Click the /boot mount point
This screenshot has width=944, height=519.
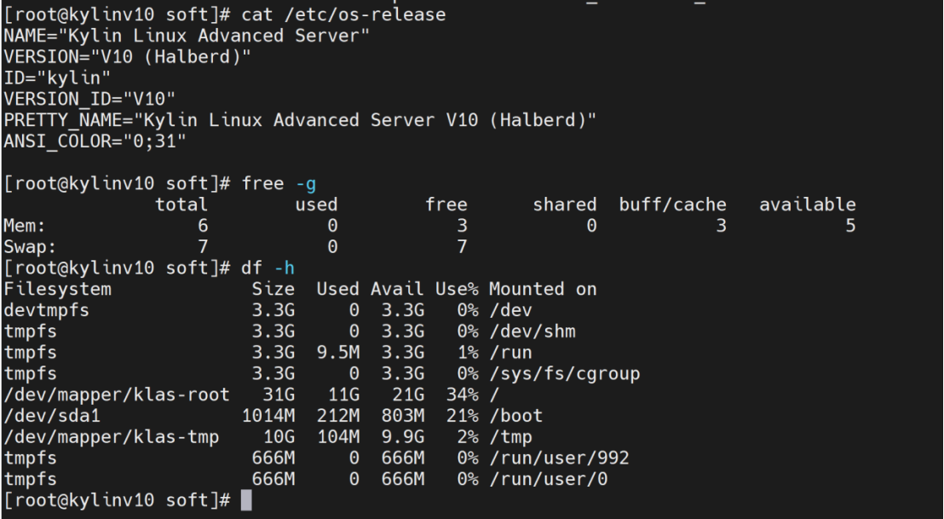coord(515,416)
